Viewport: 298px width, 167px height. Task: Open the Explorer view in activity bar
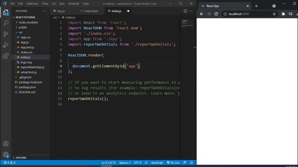click(x=6, y=13)
